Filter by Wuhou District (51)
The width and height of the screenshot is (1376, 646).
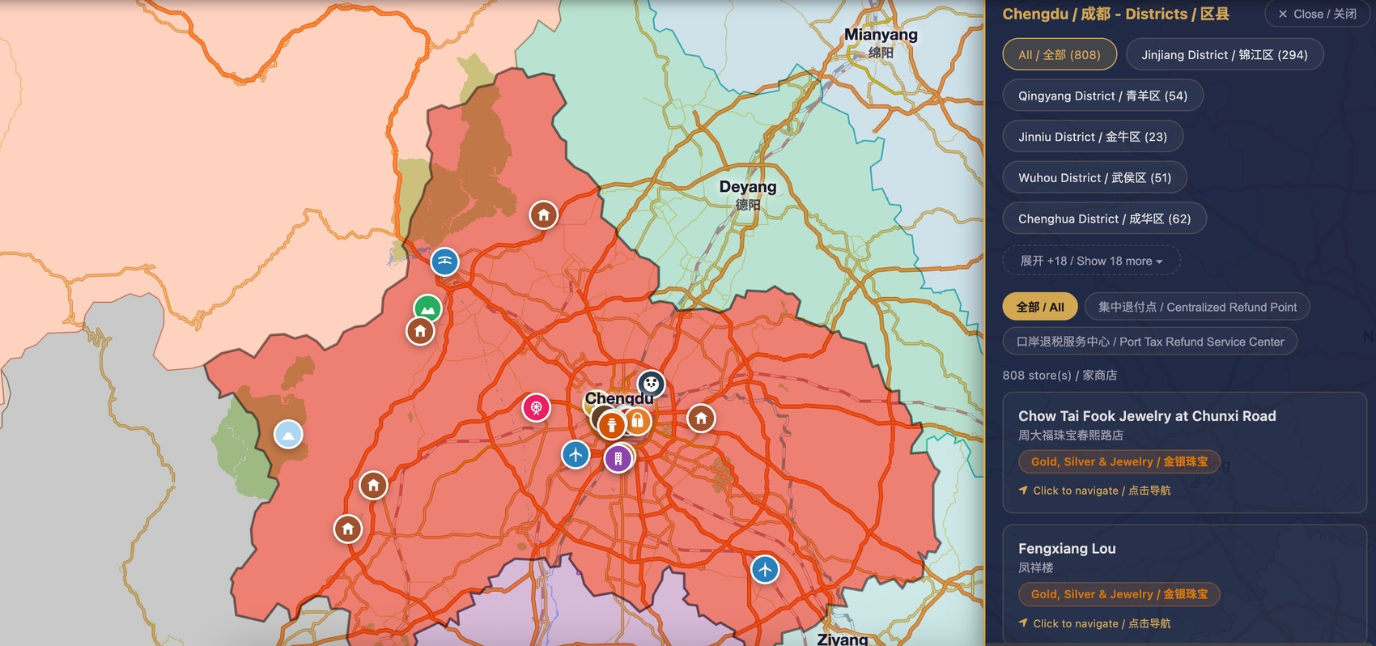[1094, 177]
